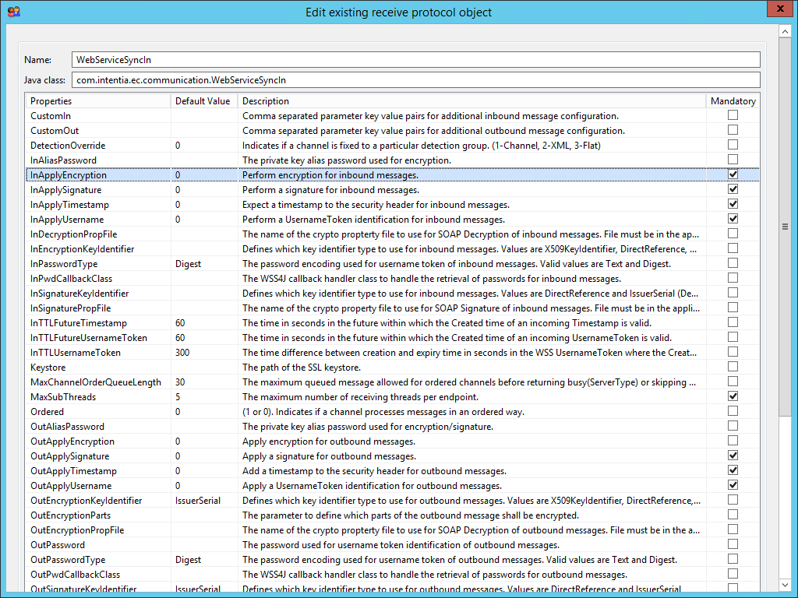Uncheck InApplyEncryption mandatory checkbox
Screen dimensions: 798x598
tap(733, 175)
